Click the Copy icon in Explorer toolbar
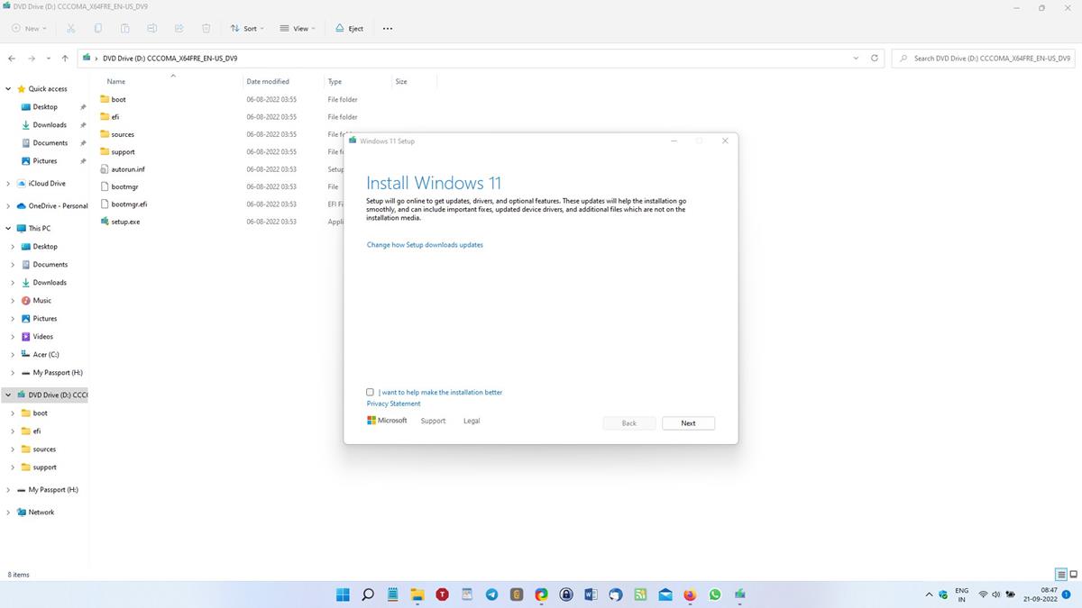This screenshot has height=608, width=1082. pyautogui.click(x=98, y=28)
